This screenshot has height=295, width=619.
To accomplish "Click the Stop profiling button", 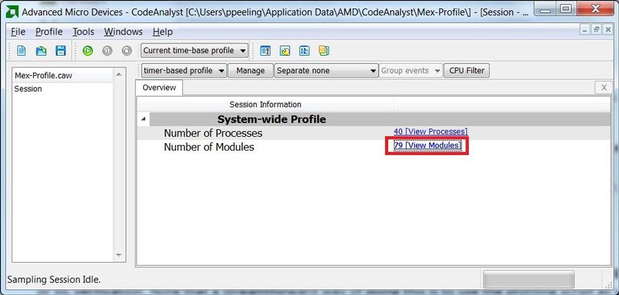I will point(126,50).
